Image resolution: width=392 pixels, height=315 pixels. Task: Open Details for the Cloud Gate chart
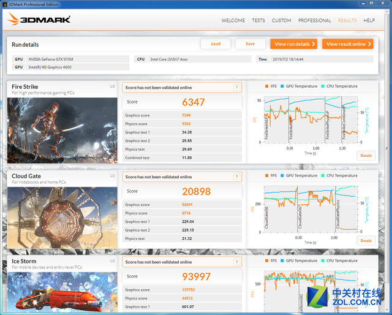366,241
